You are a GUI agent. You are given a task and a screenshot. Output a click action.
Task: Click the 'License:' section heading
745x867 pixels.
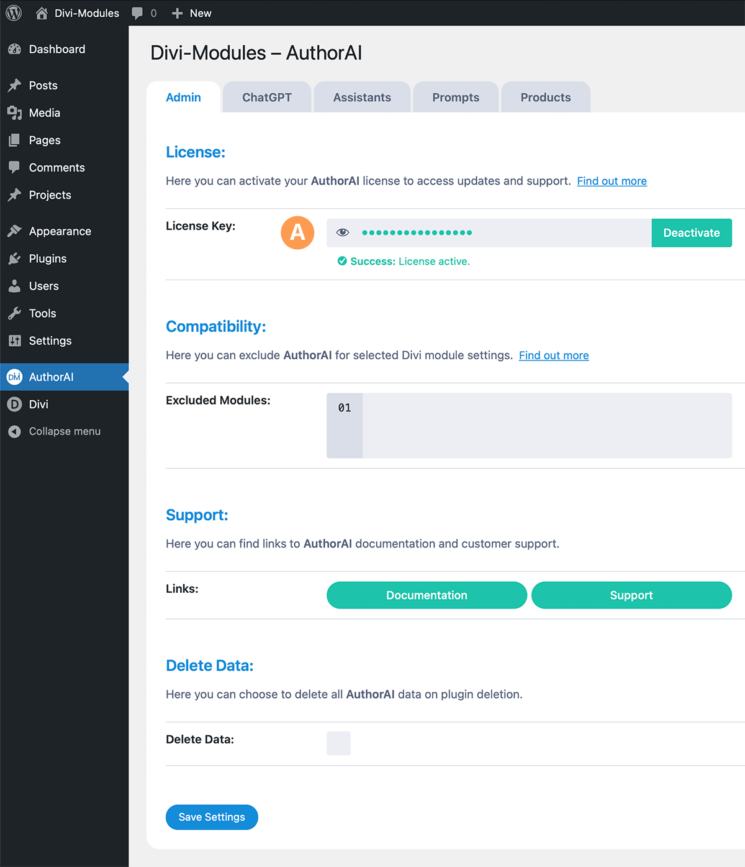[196, 152]
